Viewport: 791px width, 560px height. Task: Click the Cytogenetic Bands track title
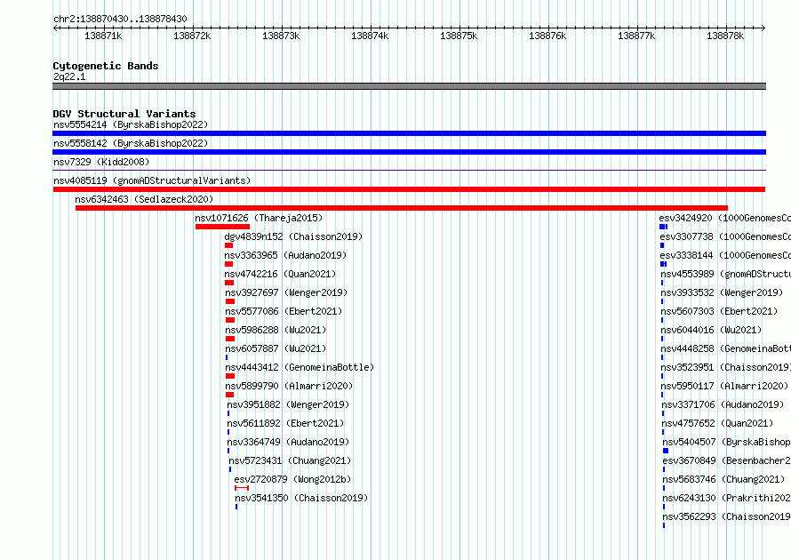106,66
